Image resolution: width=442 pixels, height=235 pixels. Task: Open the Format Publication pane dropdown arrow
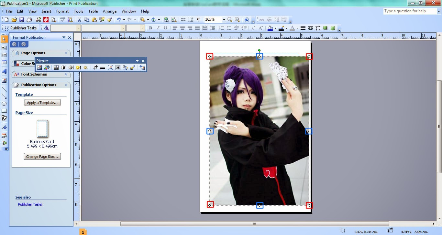pyautogui.click(x=64, y=37)
